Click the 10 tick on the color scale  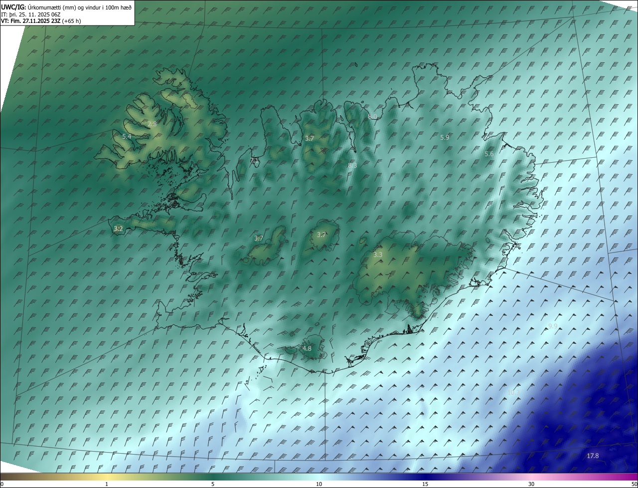[x=319, y=484]
